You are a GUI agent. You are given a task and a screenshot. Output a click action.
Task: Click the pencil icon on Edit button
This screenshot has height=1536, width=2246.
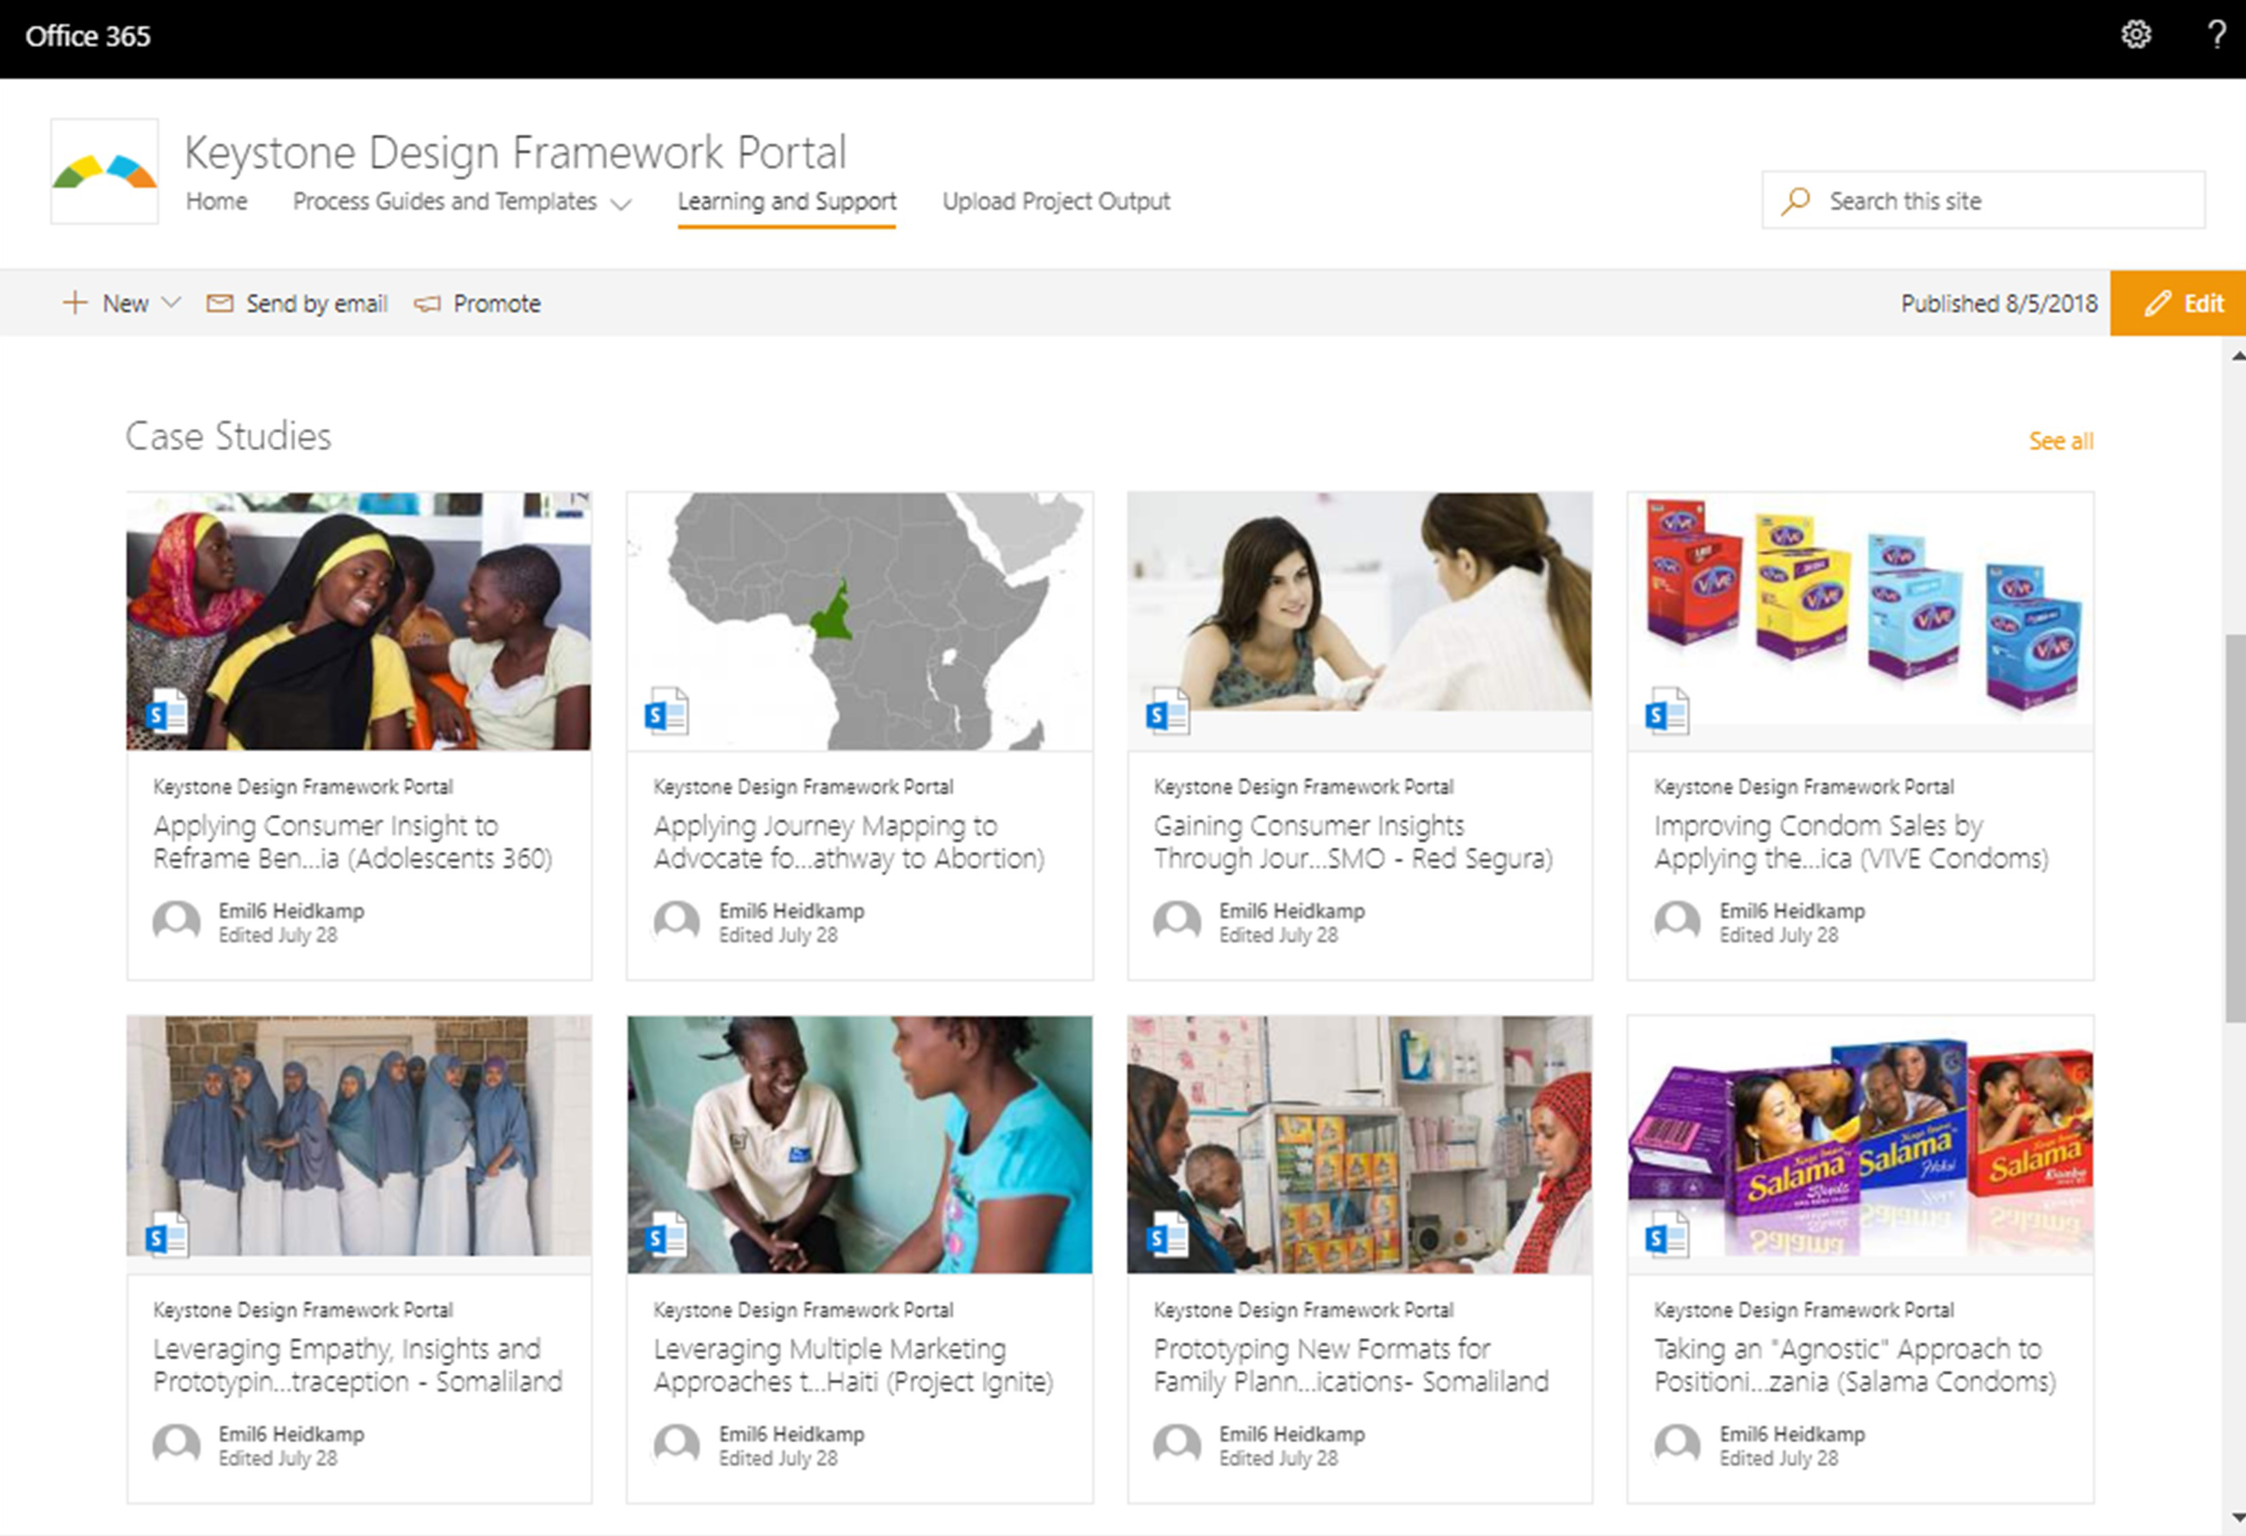pyautogui.click(x=2157, y=304)
